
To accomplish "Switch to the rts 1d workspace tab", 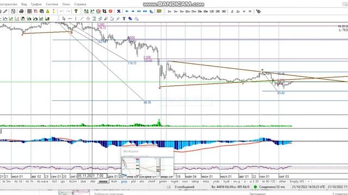I will click(18, 181).
